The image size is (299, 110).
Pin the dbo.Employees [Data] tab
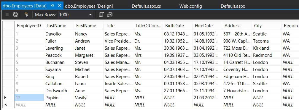tap(53, 6)
